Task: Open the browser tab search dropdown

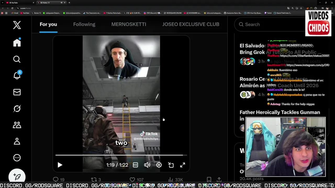Action: (3, 3)
